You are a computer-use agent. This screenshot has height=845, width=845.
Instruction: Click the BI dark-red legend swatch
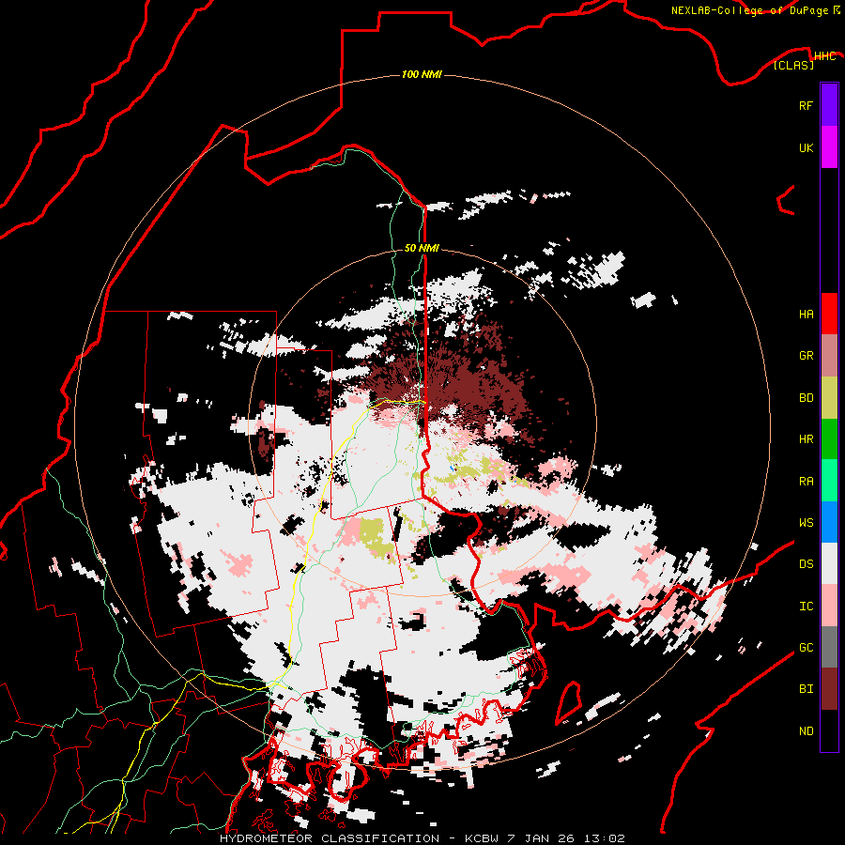click(829, 689)
